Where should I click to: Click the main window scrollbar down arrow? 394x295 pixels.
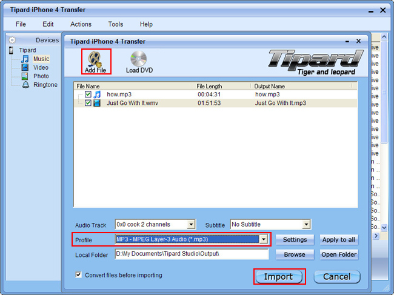[384, 228]
